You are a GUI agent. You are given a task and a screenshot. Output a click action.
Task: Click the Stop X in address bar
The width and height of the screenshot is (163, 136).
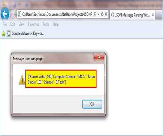click(106, 14)
